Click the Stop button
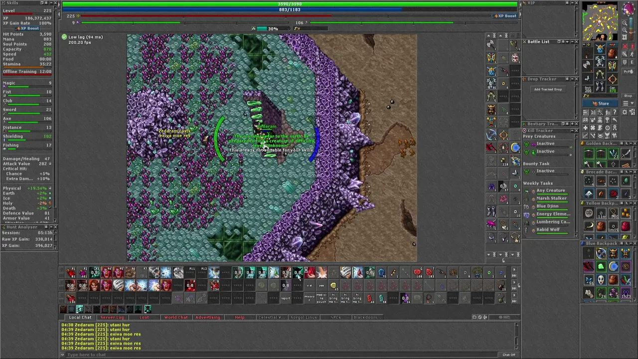 628,96
